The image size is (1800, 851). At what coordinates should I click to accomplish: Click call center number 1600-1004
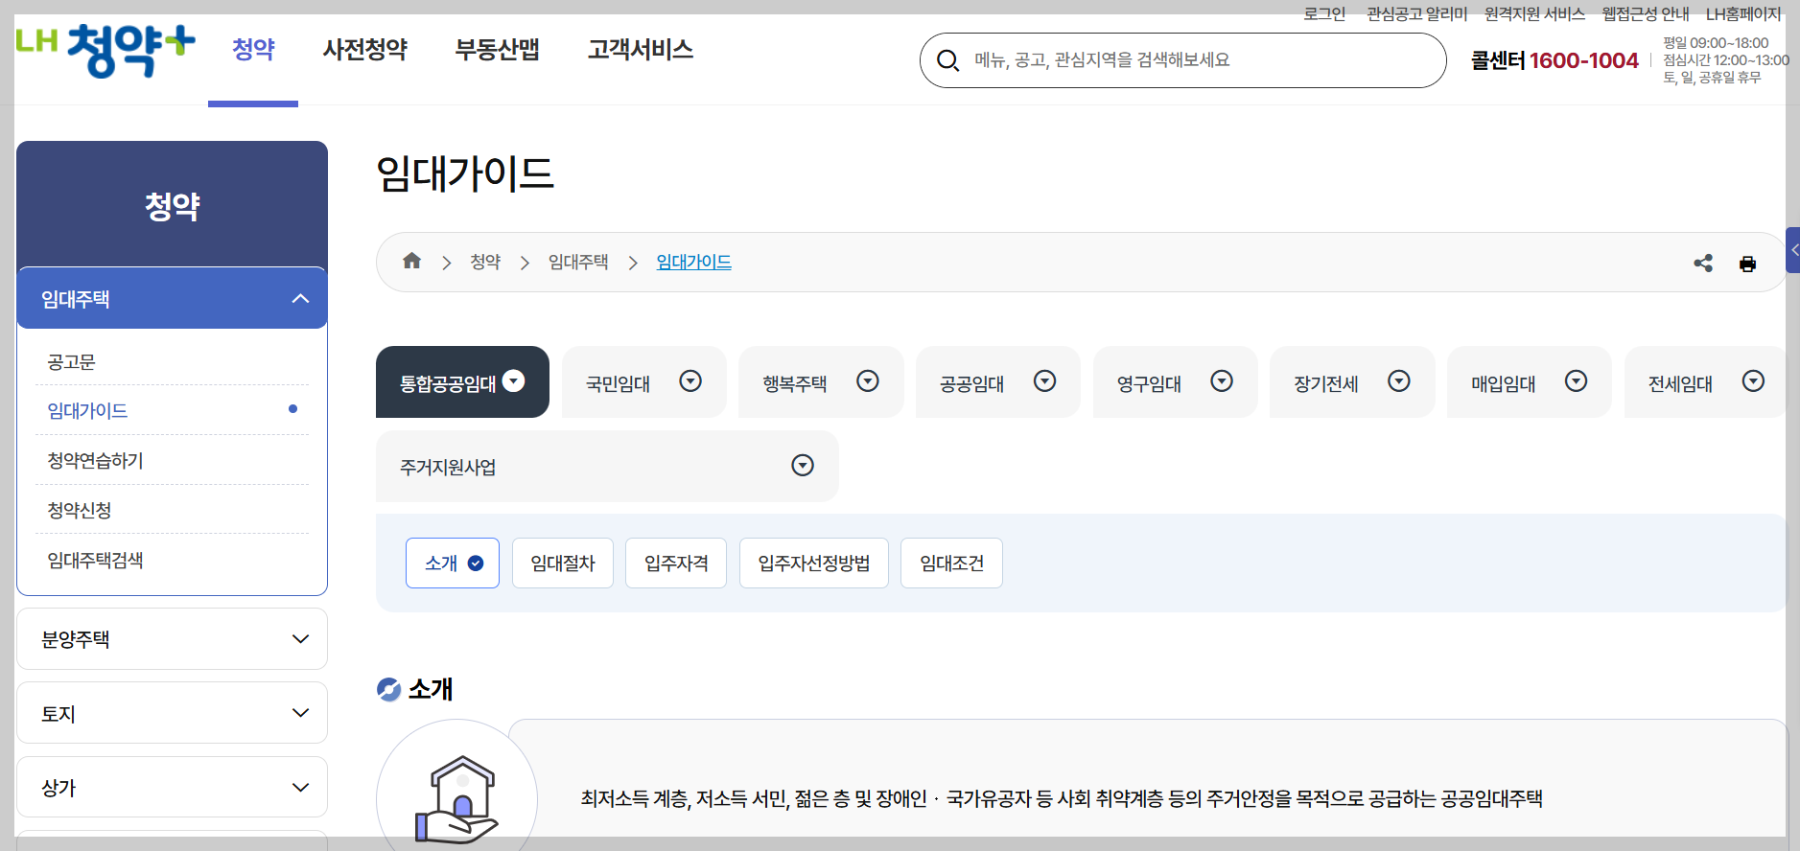1583,60
